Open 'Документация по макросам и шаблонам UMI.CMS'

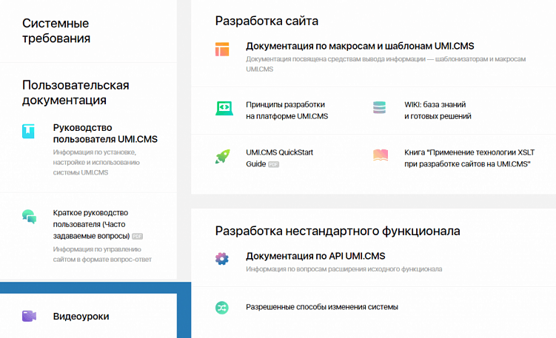pyautogui.click(x=360, y=46)
